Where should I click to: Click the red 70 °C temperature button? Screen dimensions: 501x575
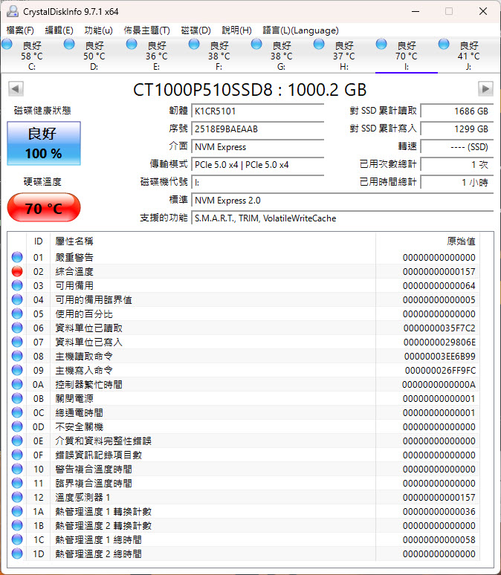(44, 207)
